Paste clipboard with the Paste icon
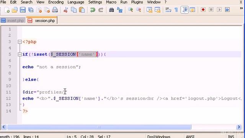 (82, 10)
